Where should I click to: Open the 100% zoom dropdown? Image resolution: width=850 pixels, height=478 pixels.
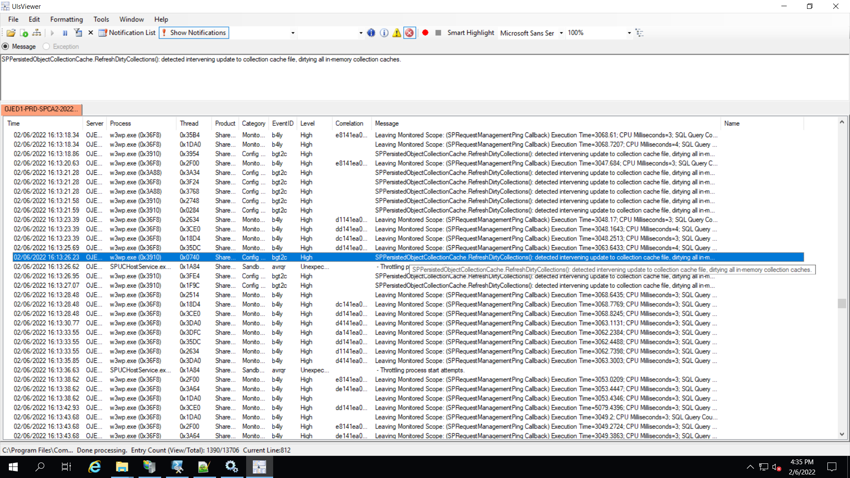pos(629,33)
